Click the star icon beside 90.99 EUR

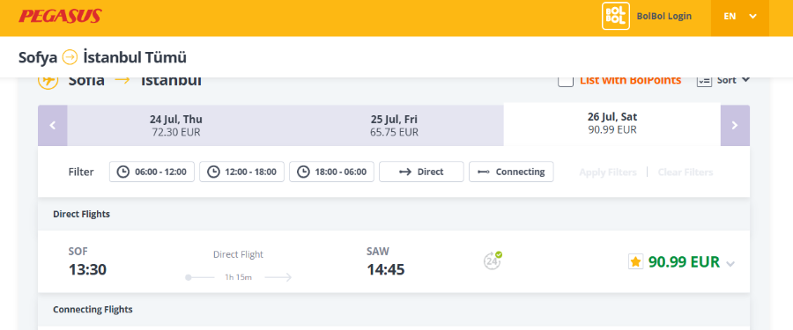pyautogui.click(x=635, y=261)
